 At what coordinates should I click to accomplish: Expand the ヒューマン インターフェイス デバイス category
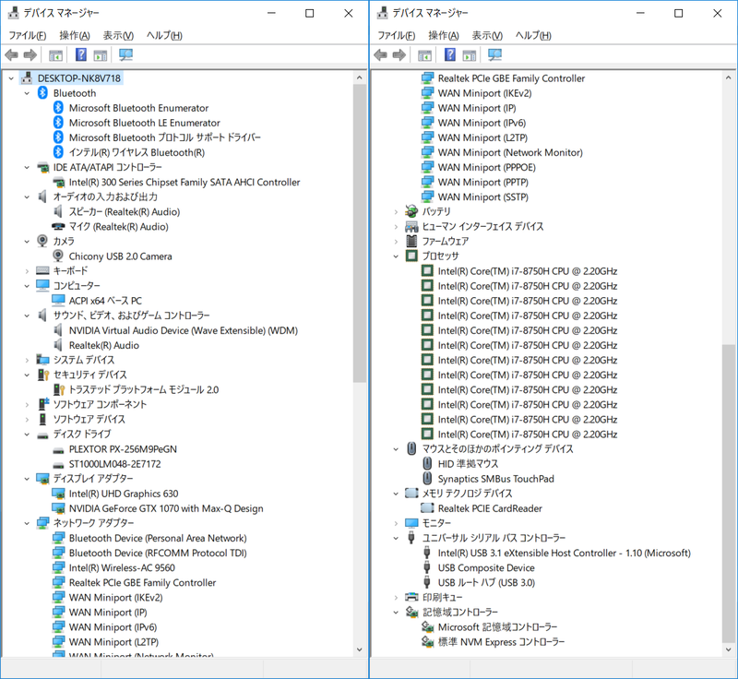coord(396,227)
